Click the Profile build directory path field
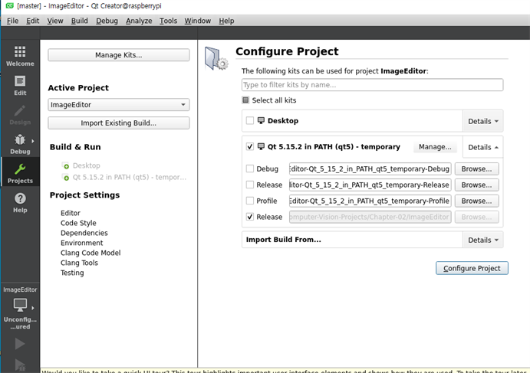 (370, 201)
